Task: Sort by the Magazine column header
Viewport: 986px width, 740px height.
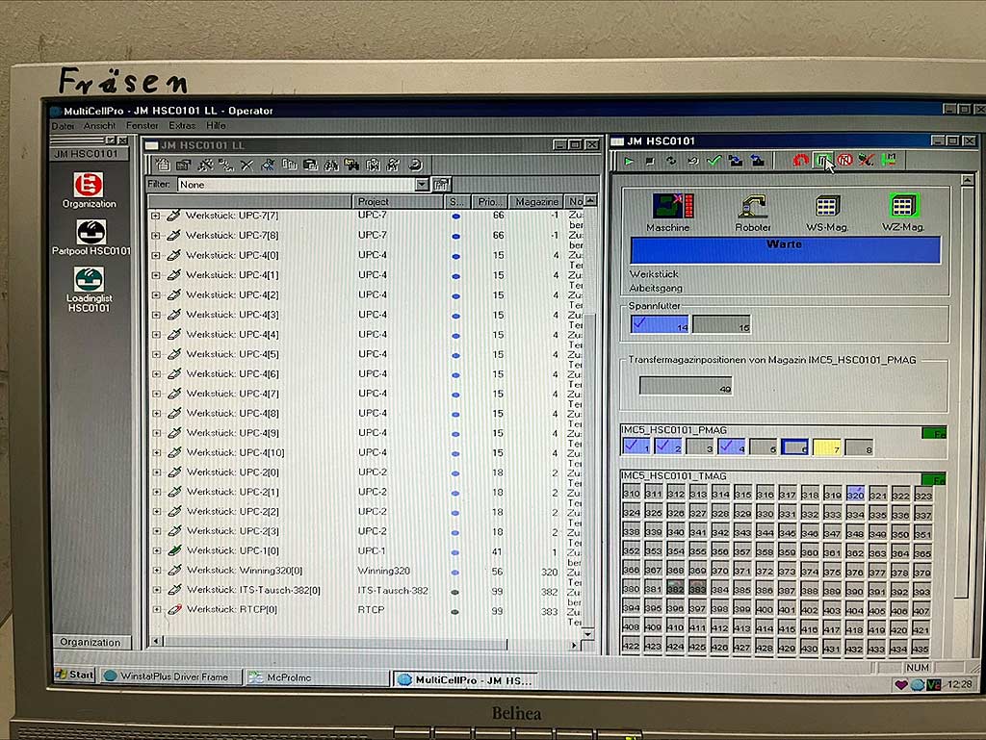Action: (x=536, y=202)
